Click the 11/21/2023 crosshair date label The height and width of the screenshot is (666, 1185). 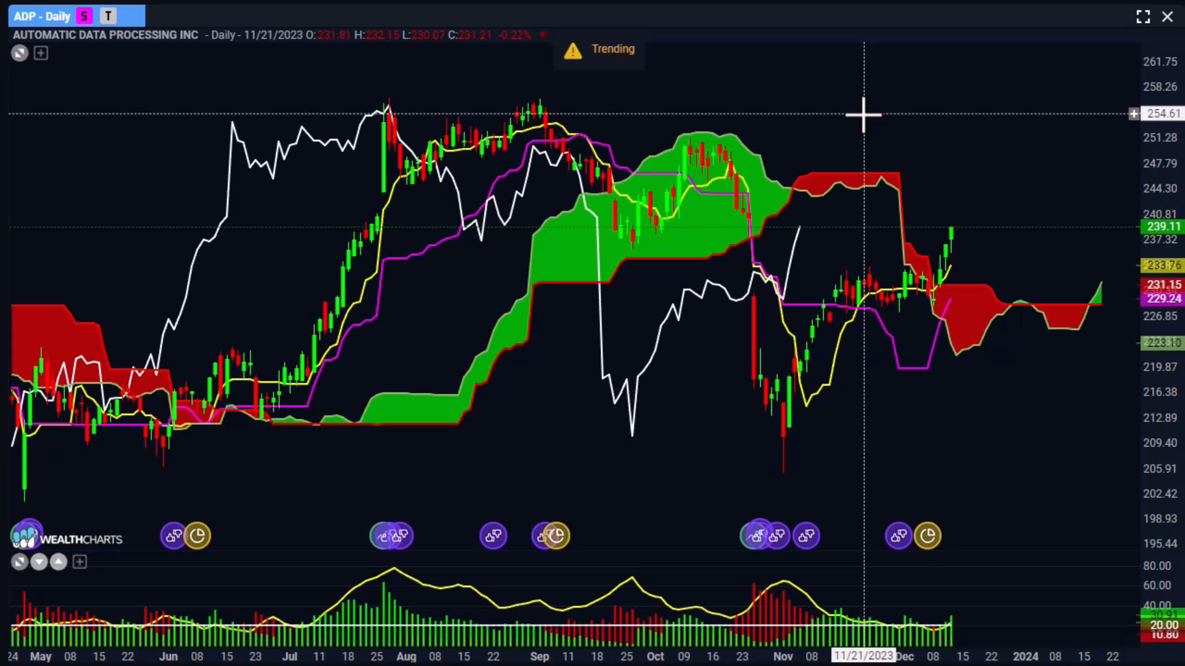tap(863, 656)
